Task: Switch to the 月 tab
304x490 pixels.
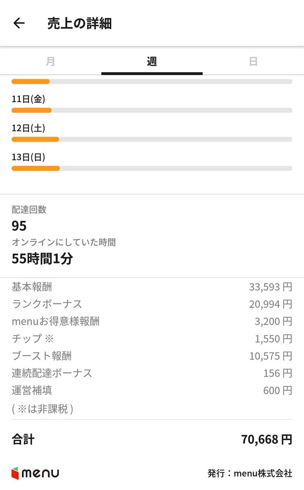Action: 51,62
